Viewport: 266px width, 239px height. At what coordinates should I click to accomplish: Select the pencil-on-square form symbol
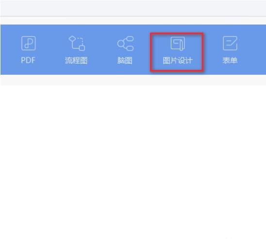(230, 43)
